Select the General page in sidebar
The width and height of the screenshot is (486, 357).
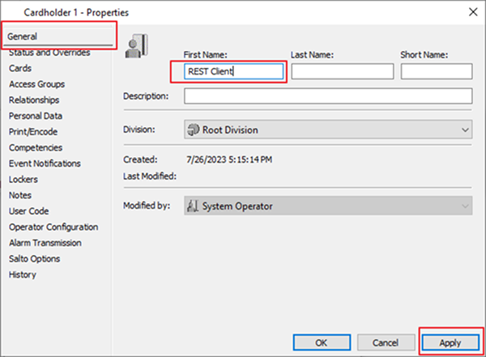23,36
